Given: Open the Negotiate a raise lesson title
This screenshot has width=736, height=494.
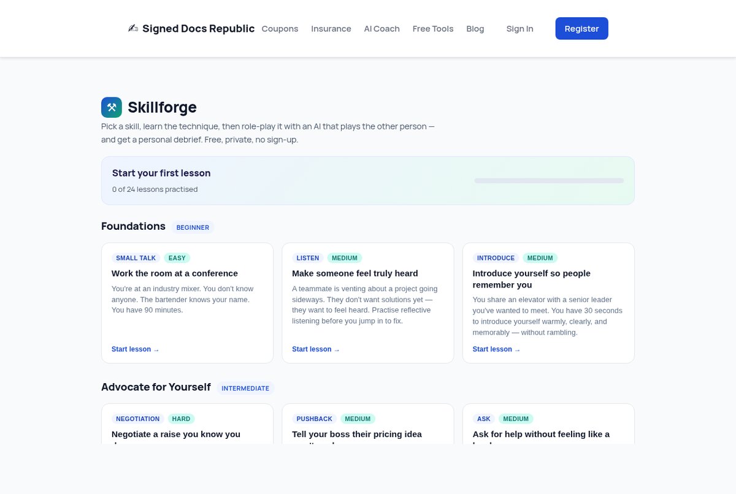Looking at the screenshot, I should [176, 438].
